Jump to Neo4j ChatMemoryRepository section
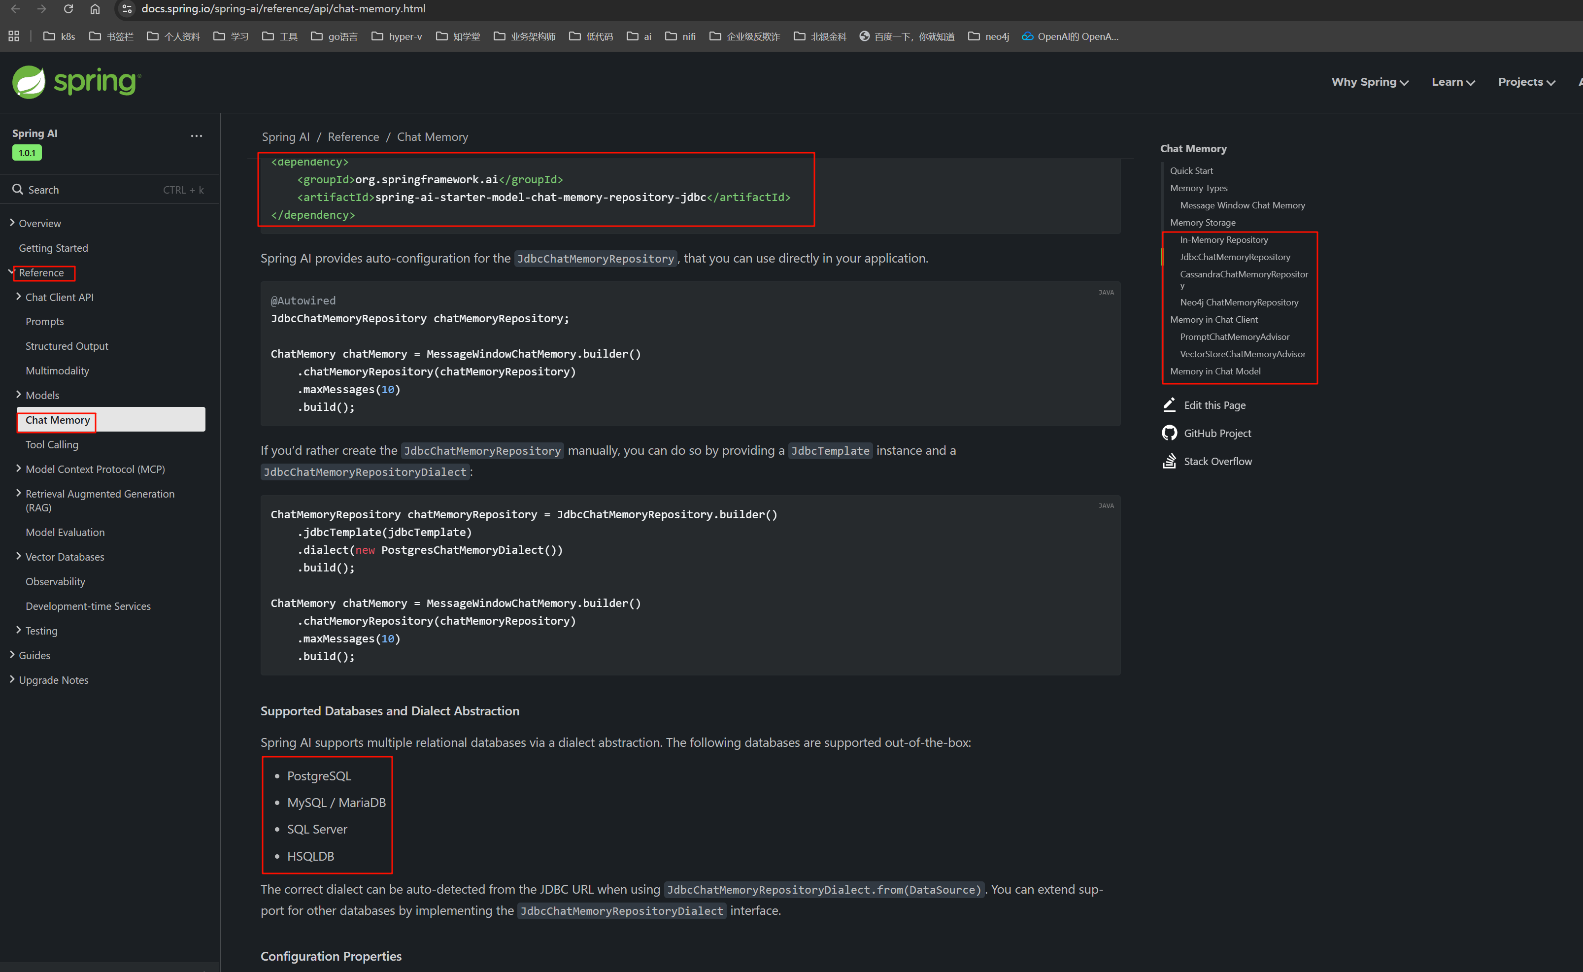The height and width of the screenshot is (972, 1583). [x=1239, y=302]
